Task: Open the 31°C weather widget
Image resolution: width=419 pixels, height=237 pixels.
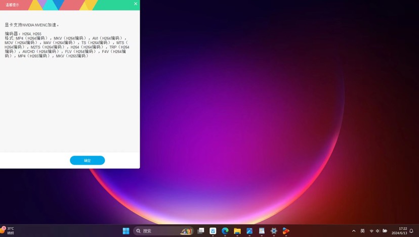Action: click(8, 231)
